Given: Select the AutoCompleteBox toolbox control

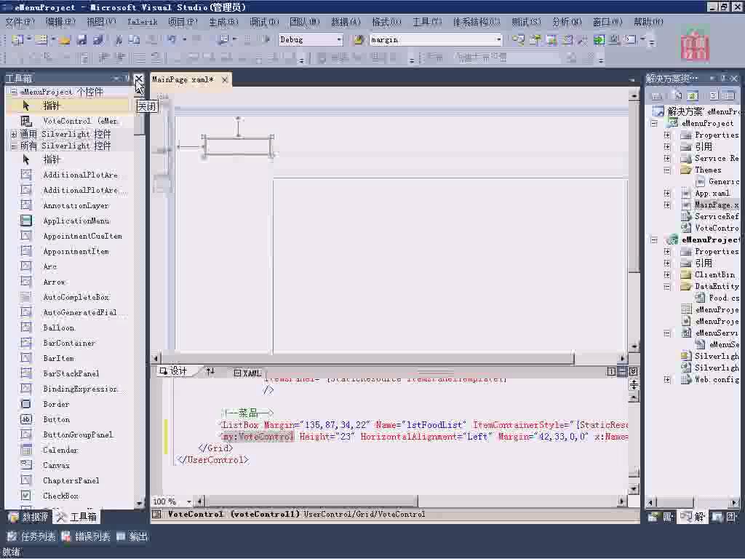Looking at the screenshot, I should (x=76, y=297).
